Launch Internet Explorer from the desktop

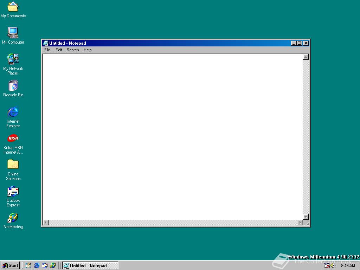tap(13, 112)
